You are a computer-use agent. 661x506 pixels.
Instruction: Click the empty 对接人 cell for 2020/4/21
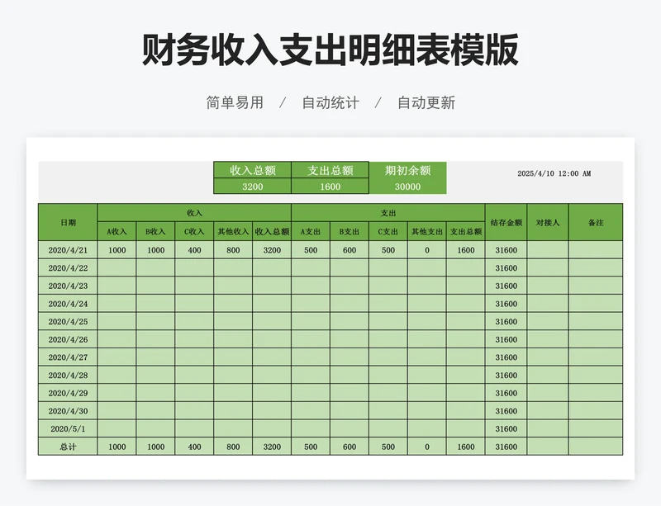548,250
